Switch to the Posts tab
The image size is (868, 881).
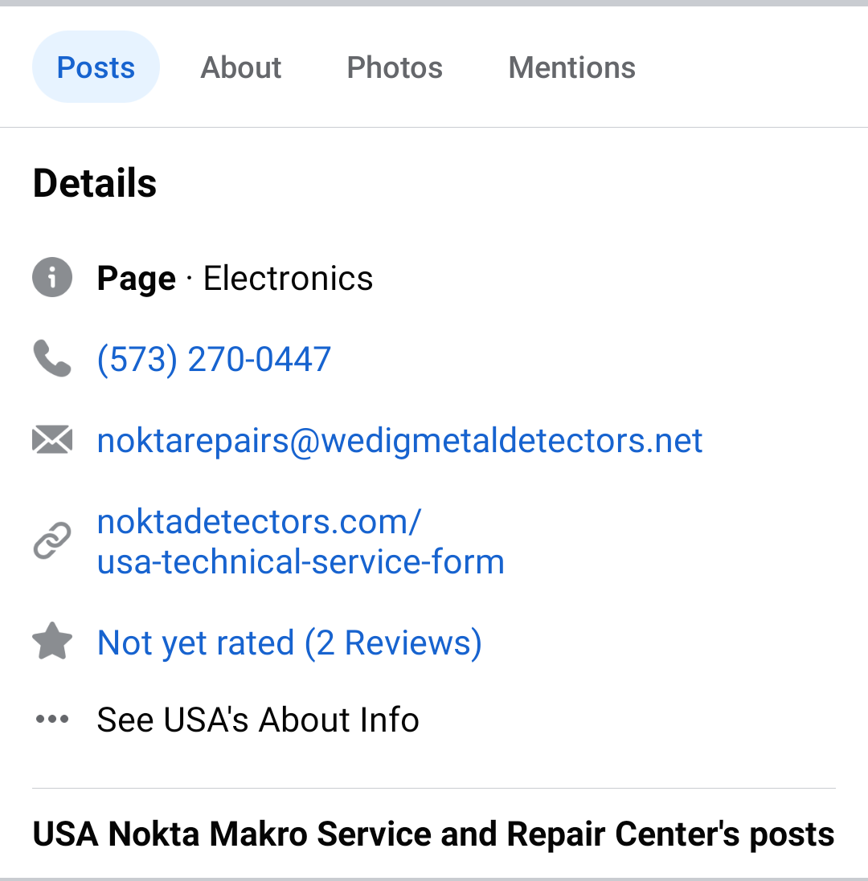coord(96,67)
